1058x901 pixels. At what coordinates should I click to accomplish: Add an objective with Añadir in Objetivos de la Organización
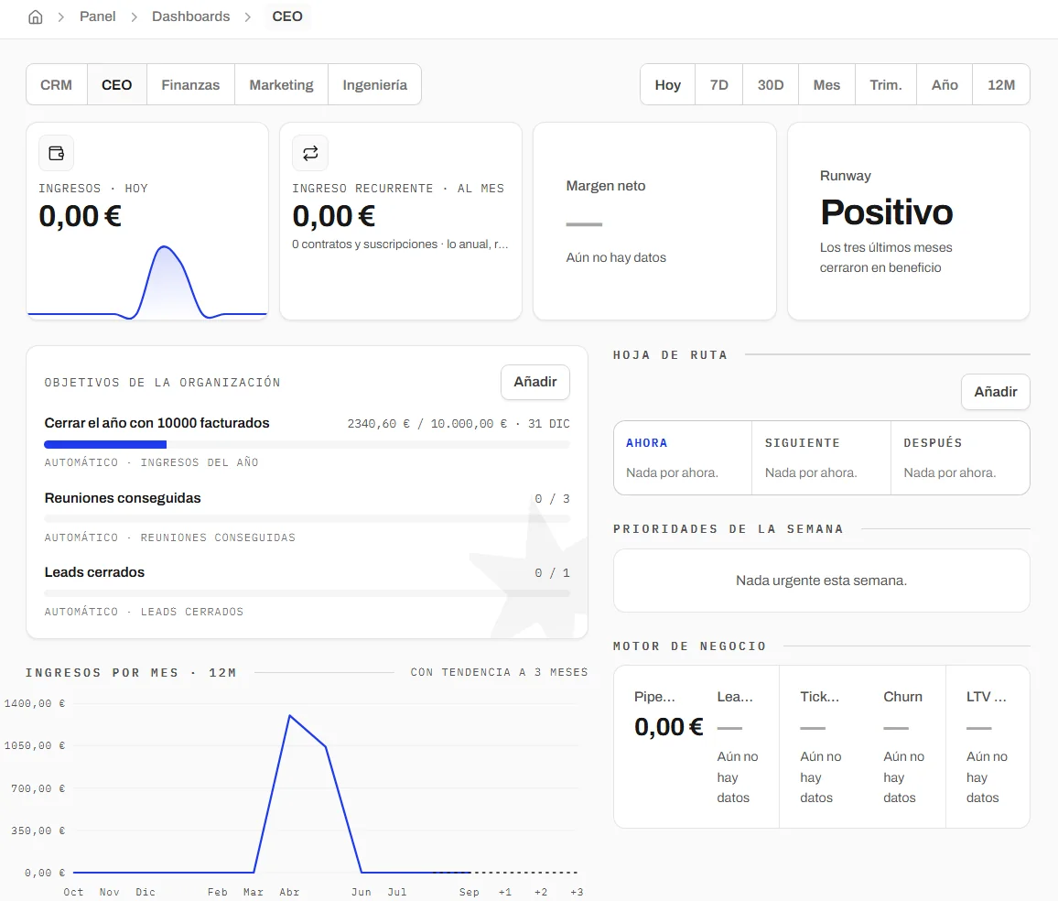(x=535, y=382)
